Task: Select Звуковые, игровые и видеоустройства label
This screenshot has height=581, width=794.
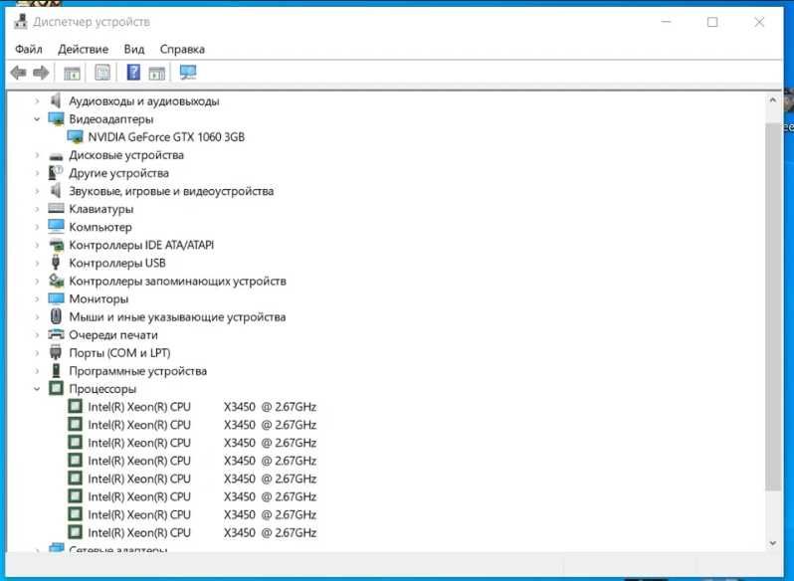Action: pos(171,191)
